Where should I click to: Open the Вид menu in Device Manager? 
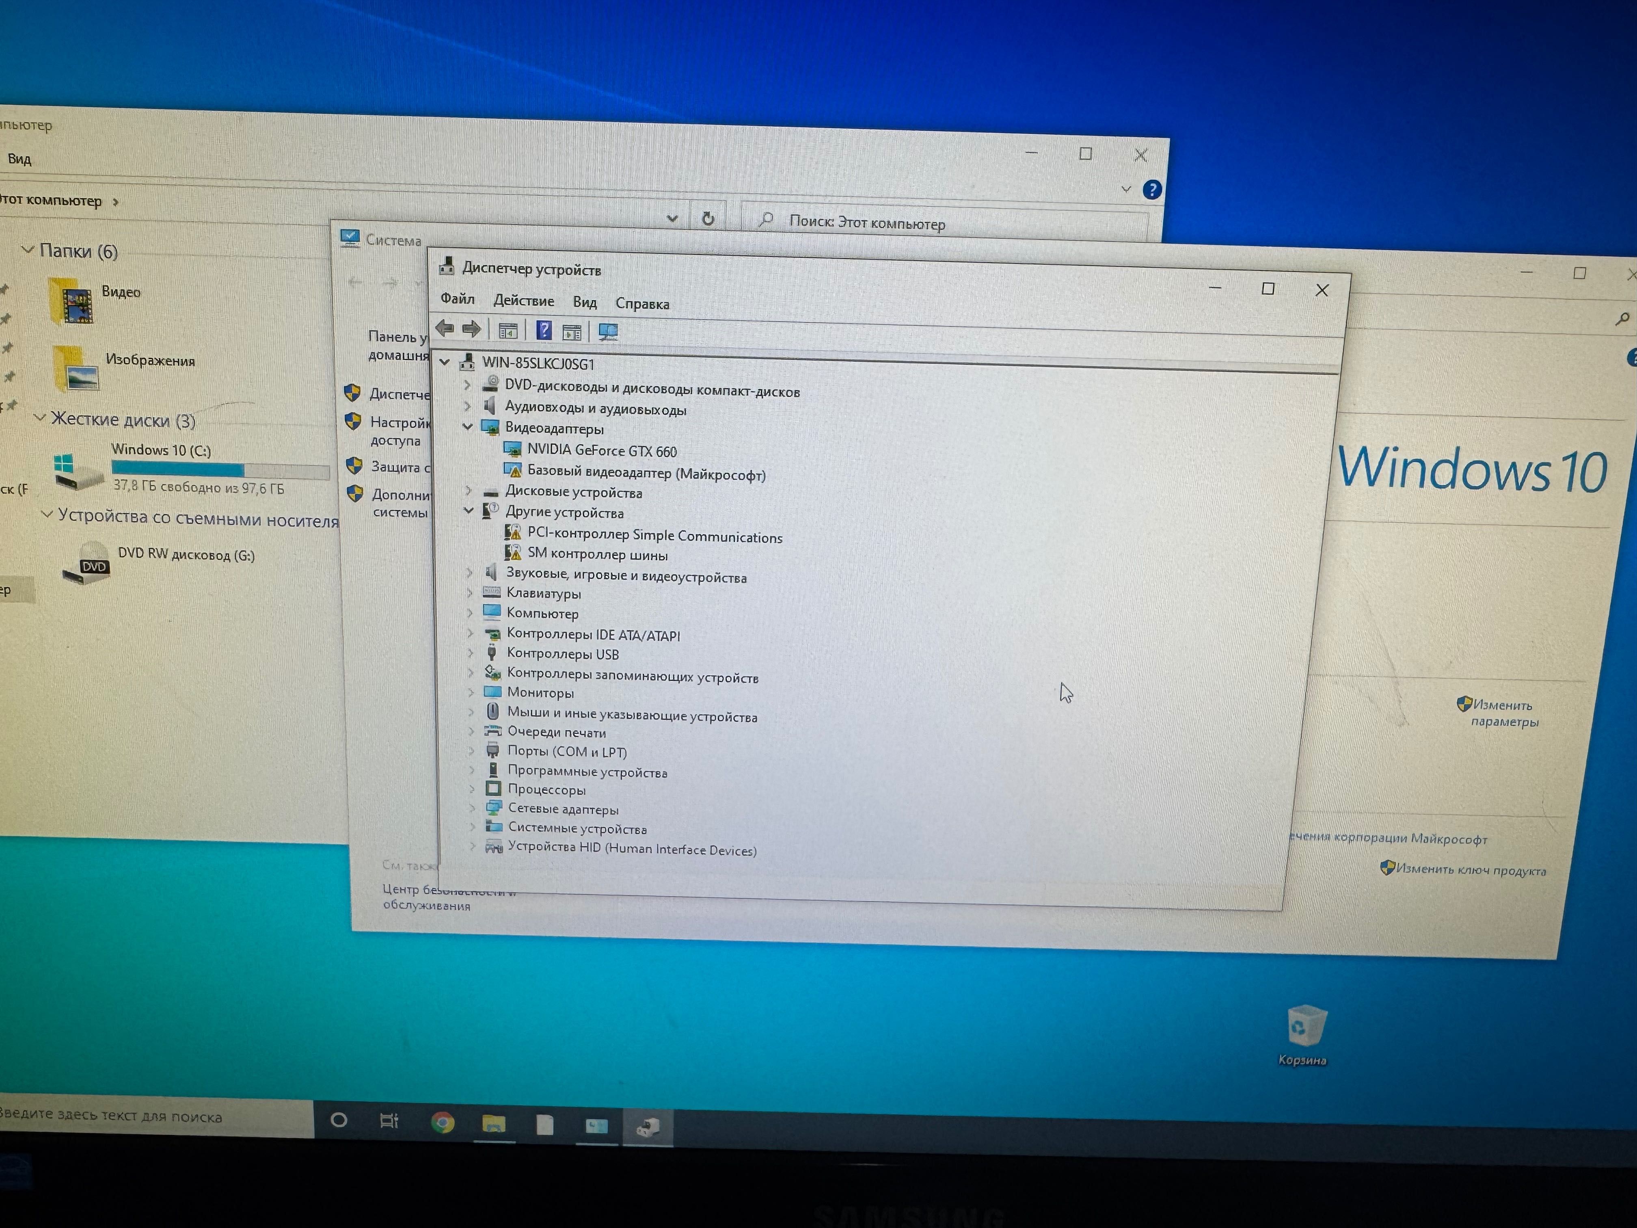click(585, 302)
